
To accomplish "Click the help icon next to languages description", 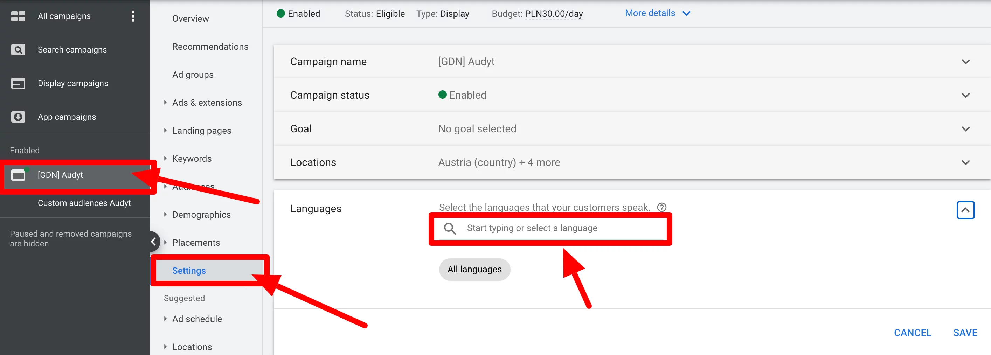I will click(662, 207).
